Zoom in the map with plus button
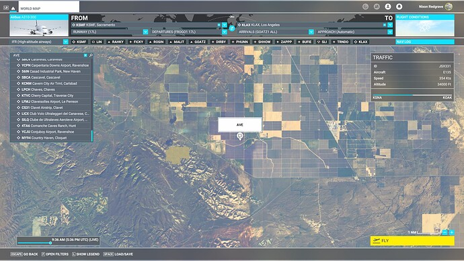 point(452,233)
